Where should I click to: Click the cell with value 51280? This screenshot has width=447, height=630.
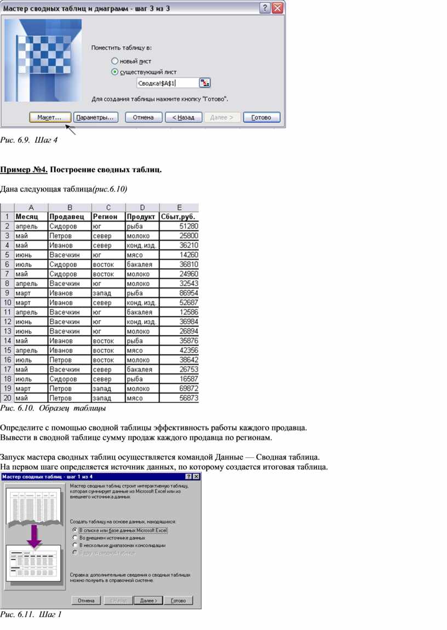coord(179,226)
